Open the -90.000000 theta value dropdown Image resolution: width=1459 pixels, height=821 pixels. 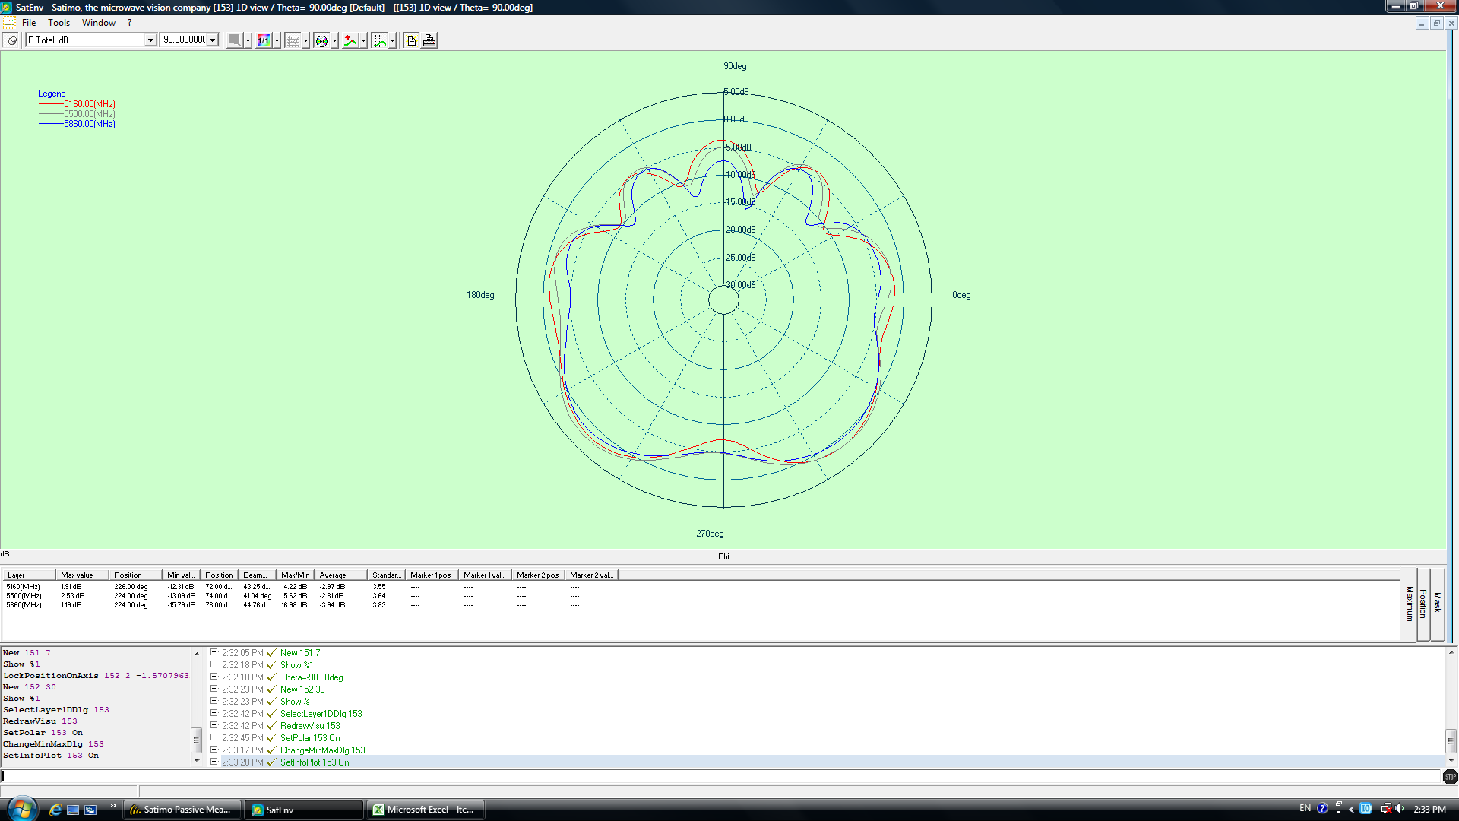click(x=213, y=40)
